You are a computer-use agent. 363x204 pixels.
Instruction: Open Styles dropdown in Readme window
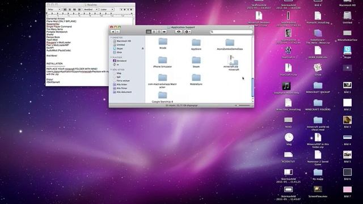click(54, 10)
